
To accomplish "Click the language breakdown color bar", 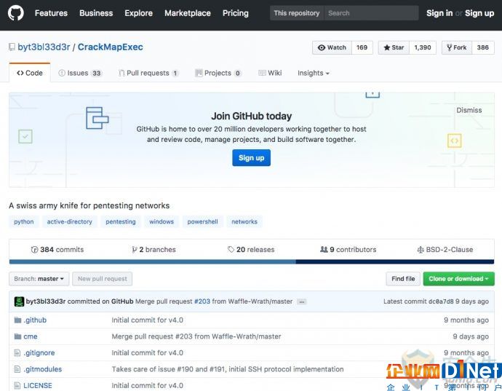I will pos(252,262).
